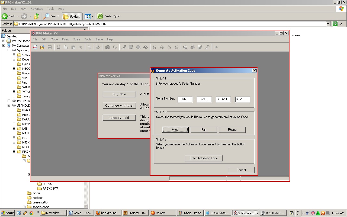Select the Event mode Ev icon
Screen dimensions: 347x217
115,47
